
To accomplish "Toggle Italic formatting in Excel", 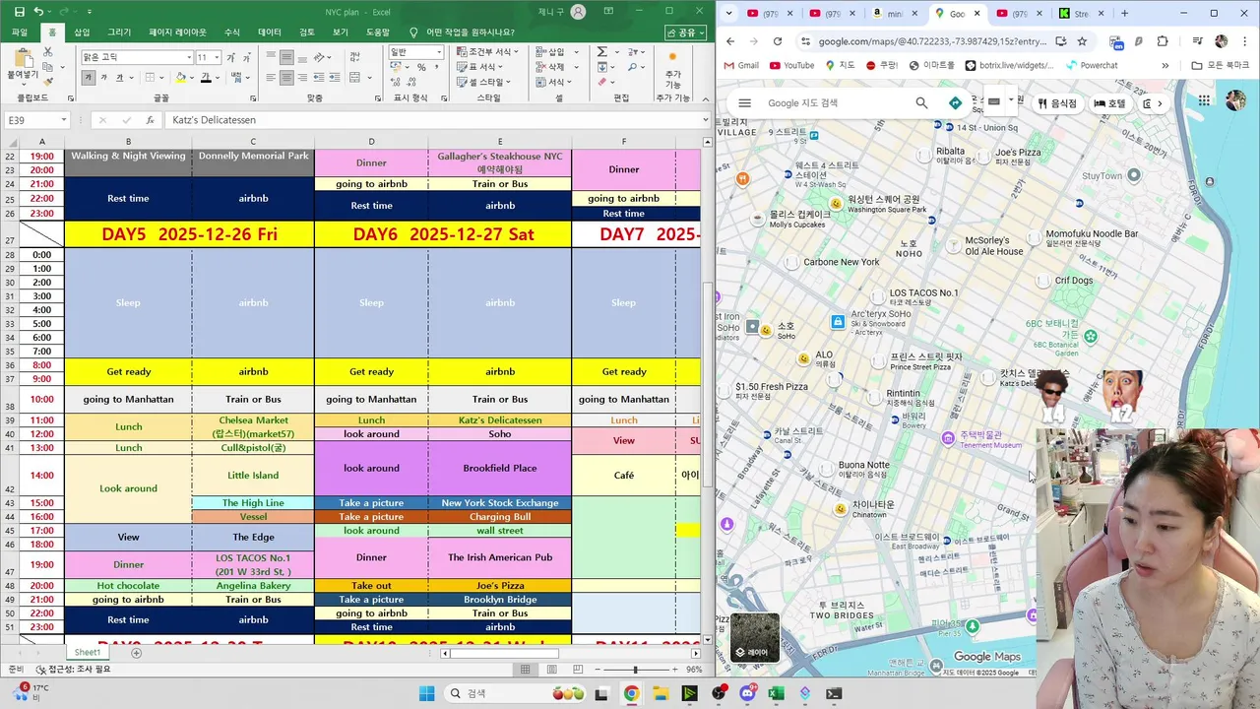I will coord(104,78).
